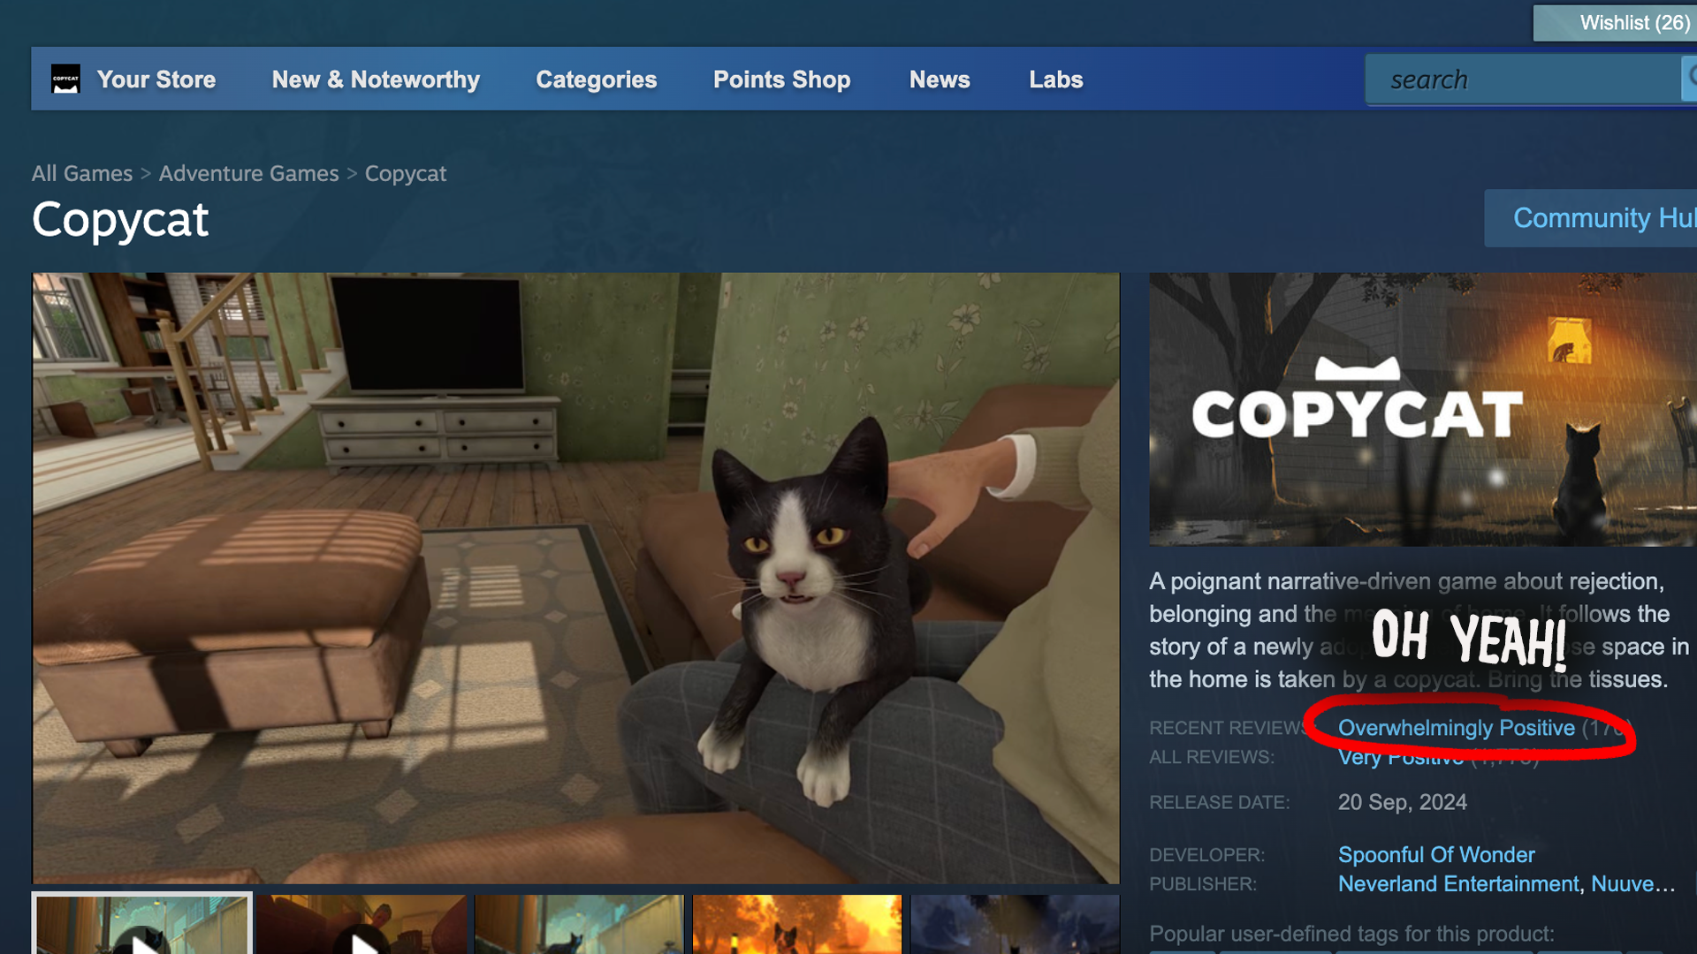The width and height of the screenshot is (1697, 954).
Task: Open the Your Store menu
Action: pyautogui.click(x=156, y=79)
